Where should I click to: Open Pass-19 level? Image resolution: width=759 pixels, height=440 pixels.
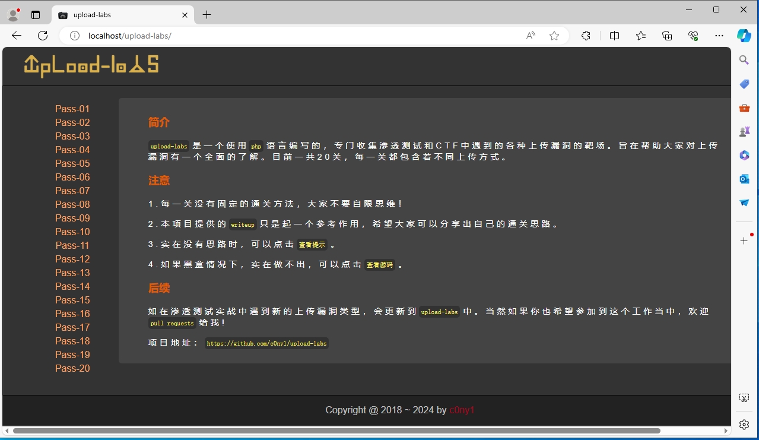point(72,354)
